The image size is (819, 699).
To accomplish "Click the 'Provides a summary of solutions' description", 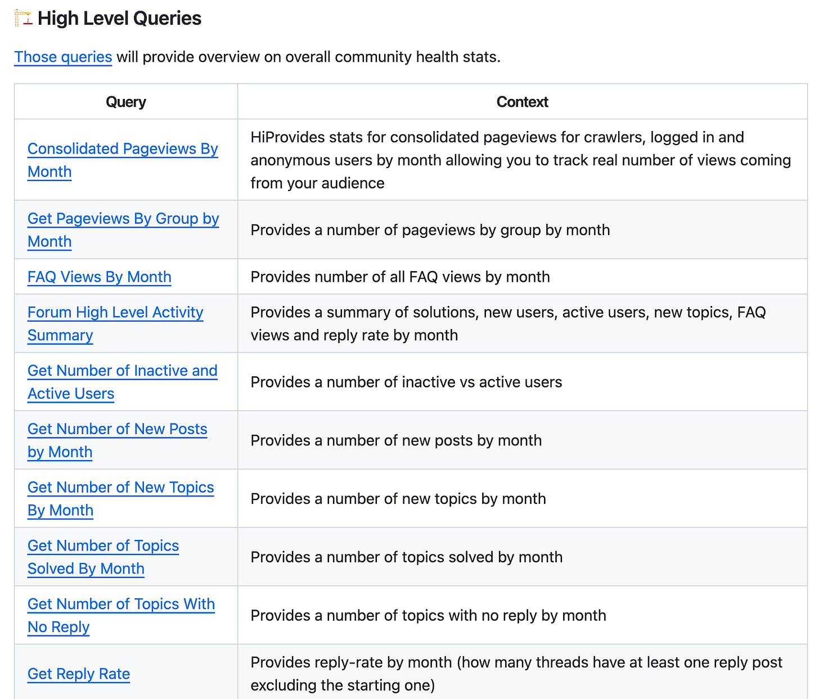I will click(x=508, y=324).
